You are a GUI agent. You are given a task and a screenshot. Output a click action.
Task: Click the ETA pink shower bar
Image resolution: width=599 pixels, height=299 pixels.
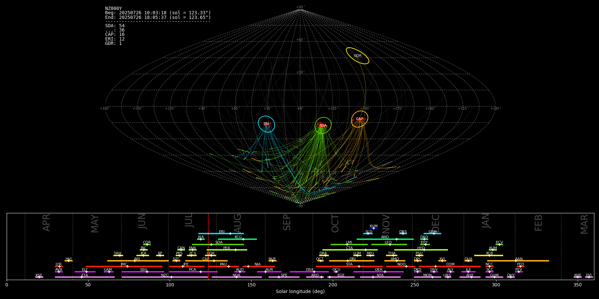tap(85, 277)
